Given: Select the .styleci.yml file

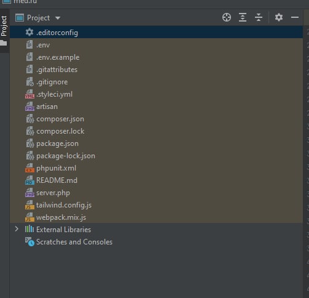Looking at the screenshot, I should (156, 94).
